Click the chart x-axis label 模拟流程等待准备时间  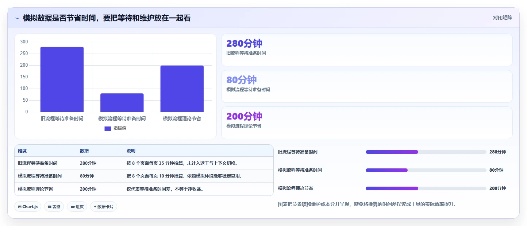point(122,118)
